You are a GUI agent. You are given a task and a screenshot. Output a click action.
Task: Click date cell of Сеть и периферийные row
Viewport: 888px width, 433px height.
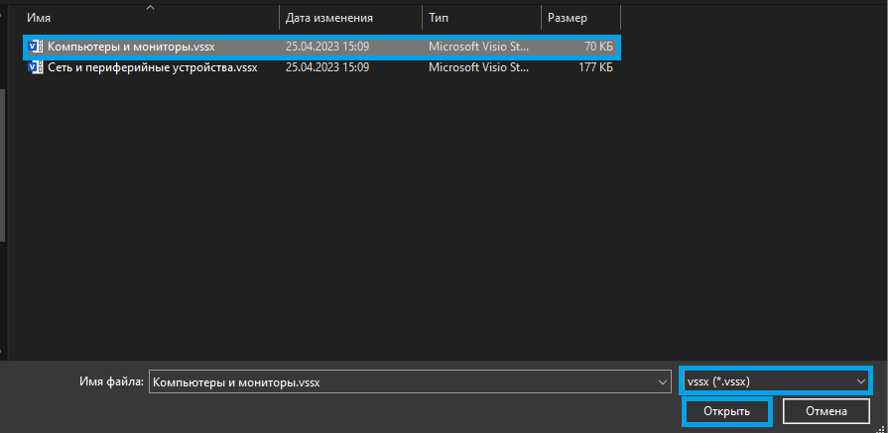tap(327, 67)
